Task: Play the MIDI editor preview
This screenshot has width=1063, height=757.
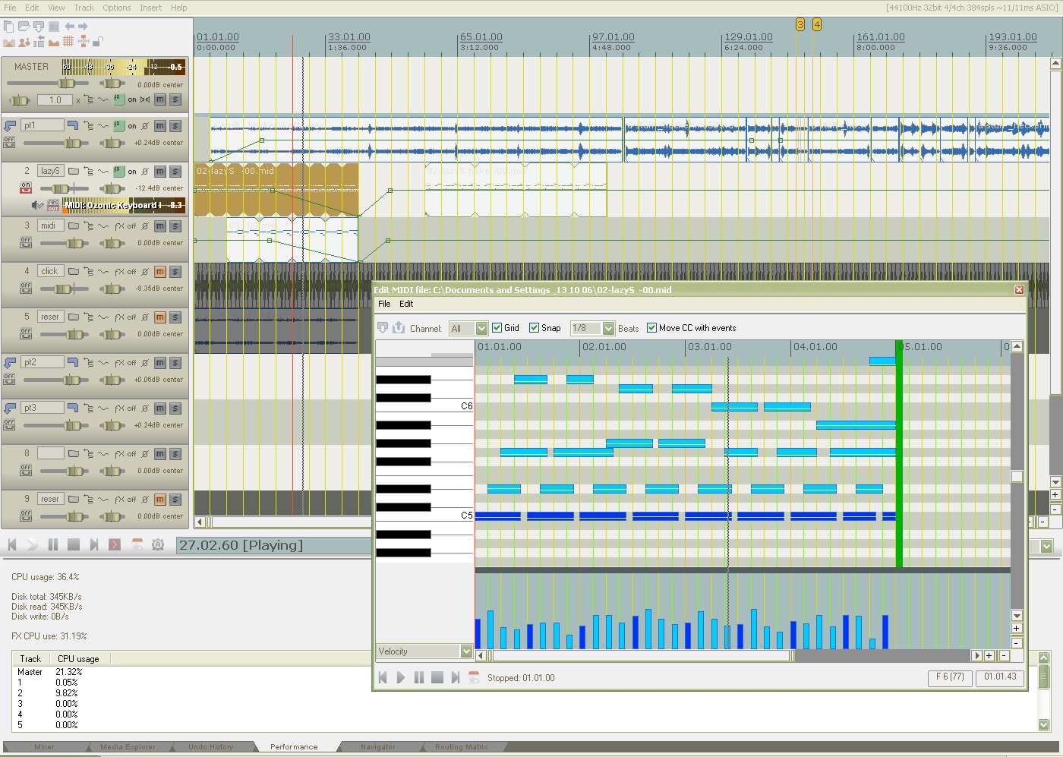Action: click(401, 677)
